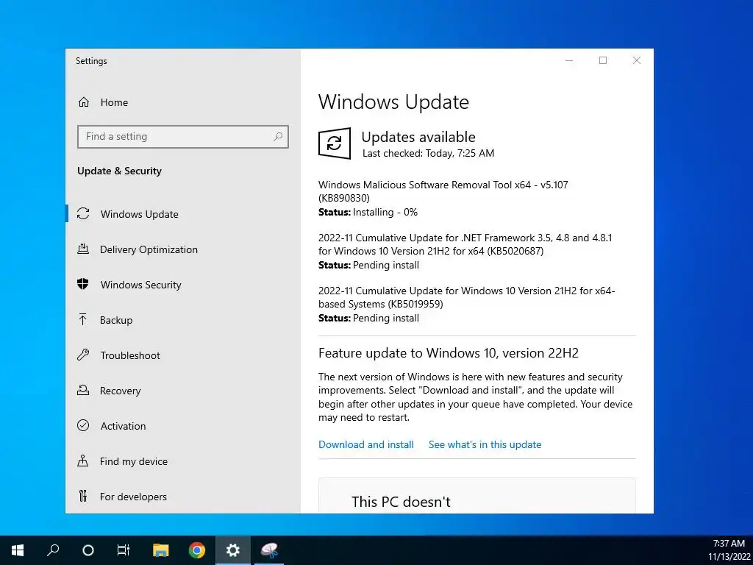Viewport: 753px width, 565px height.
Task: Click .NET Framework update KB5020687 entry
Action: tap(465, 244)
